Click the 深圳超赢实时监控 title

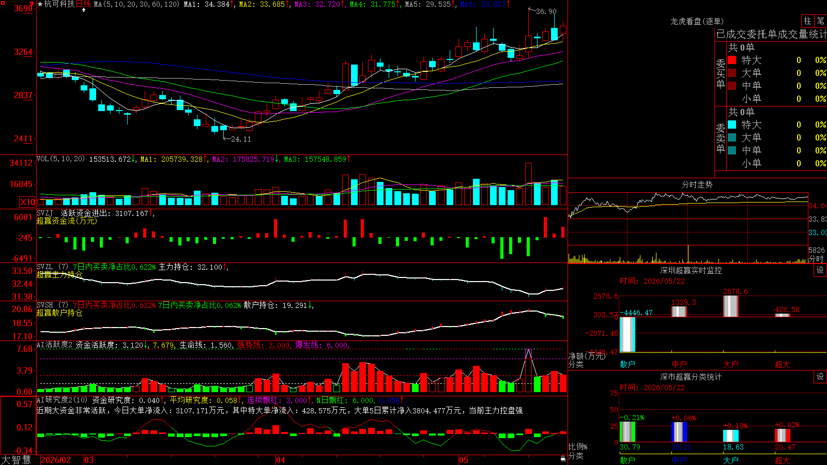click(691, 270)
